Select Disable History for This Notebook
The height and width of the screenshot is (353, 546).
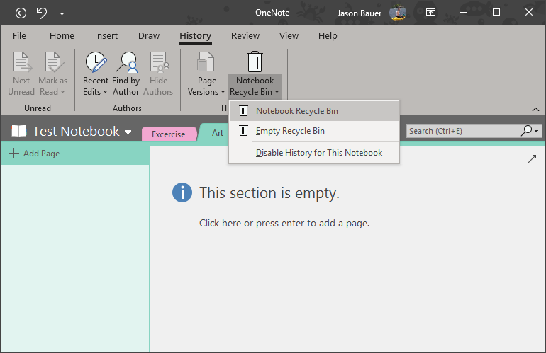[x=313, y=153]
